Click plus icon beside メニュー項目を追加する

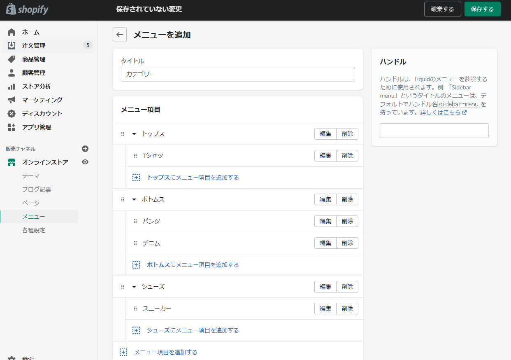[x=123, y=352]
